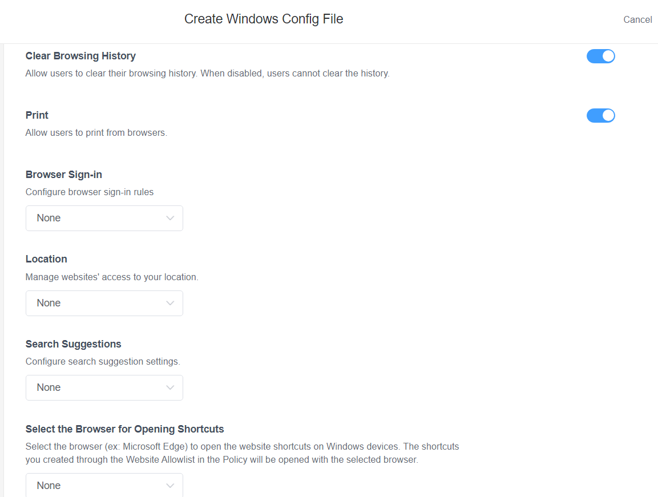Click the 'Location' section heading
The width and height of the screenshot is (658, 497).
click(x=46, y=259)
